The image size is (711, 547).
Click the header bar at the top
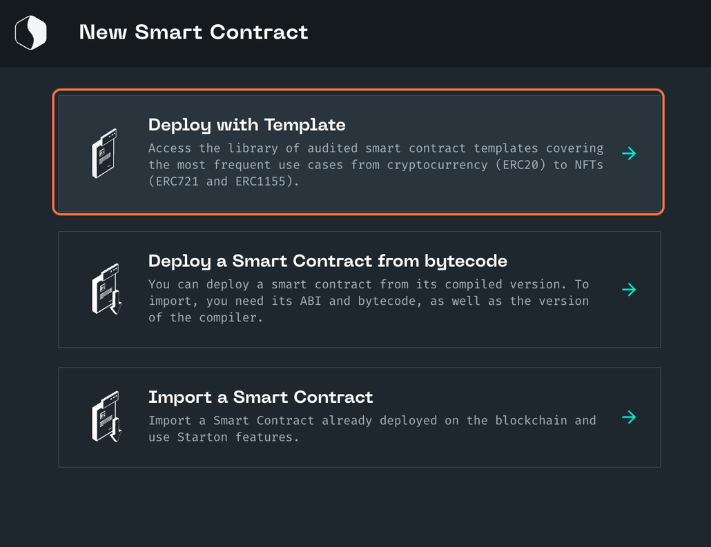click(483, 32)
